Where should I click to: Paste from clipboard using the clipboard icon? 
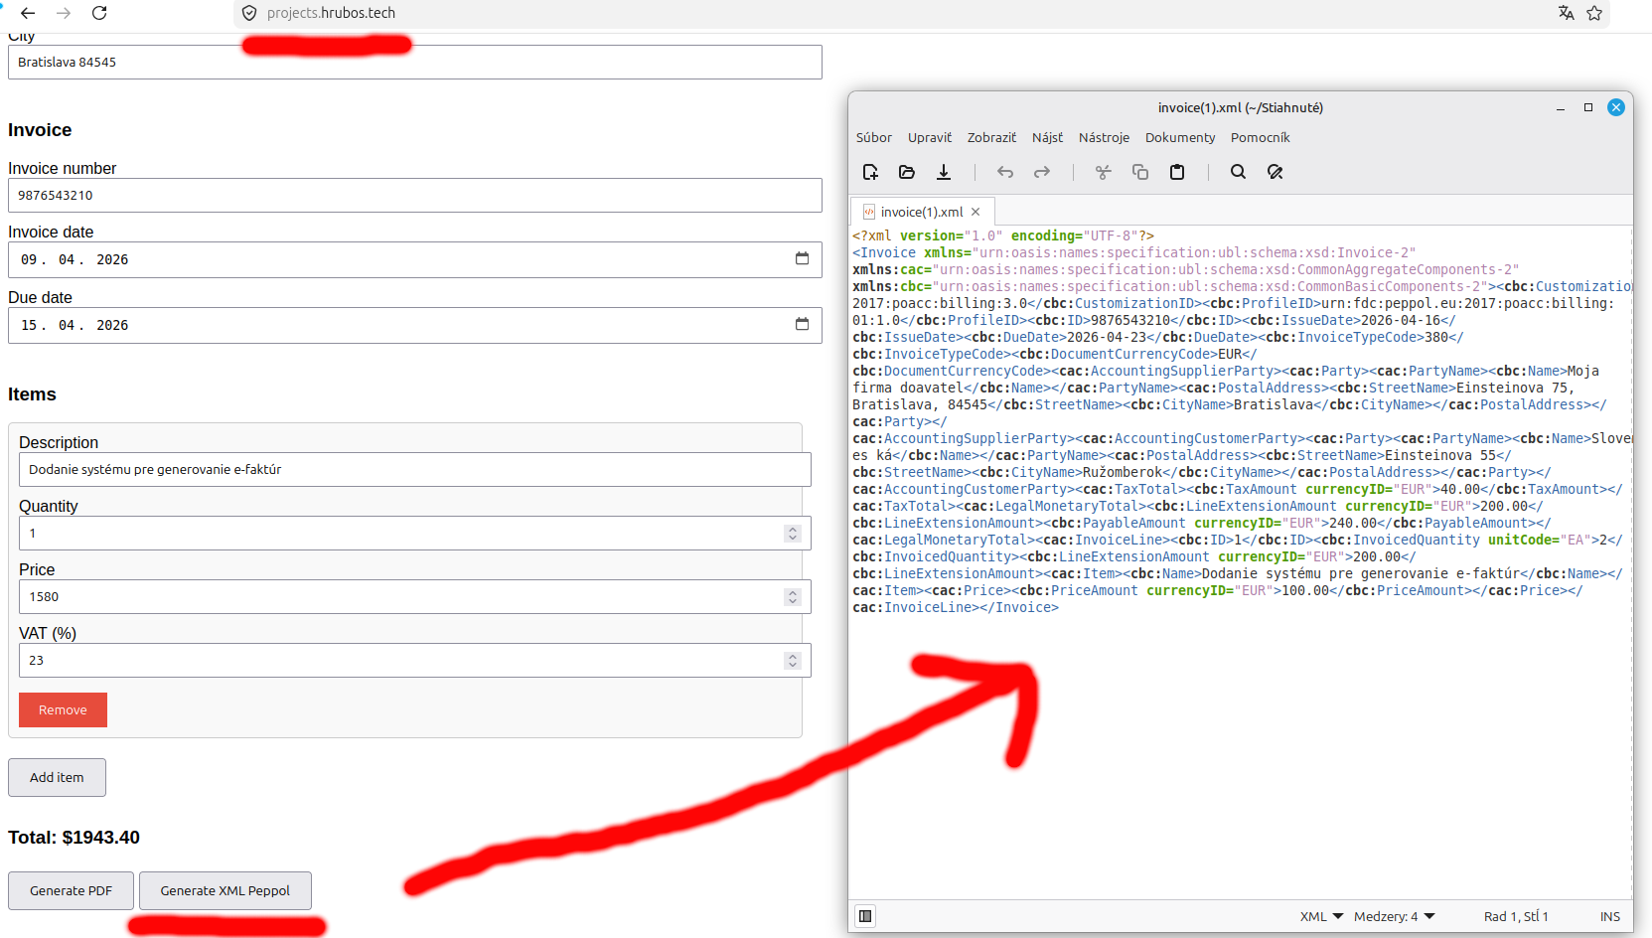tap(1177, 172)
